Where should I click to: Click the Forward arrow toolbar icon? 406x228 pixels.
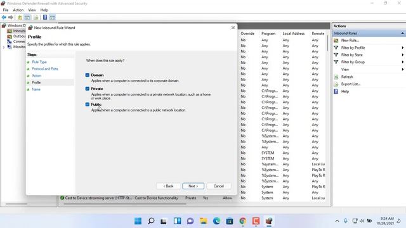click(11, 17)
